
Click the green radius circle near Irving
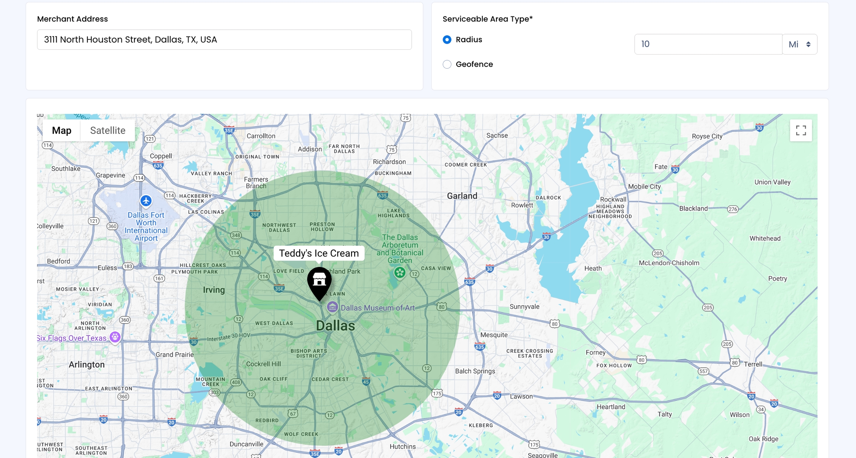[208, 308]
